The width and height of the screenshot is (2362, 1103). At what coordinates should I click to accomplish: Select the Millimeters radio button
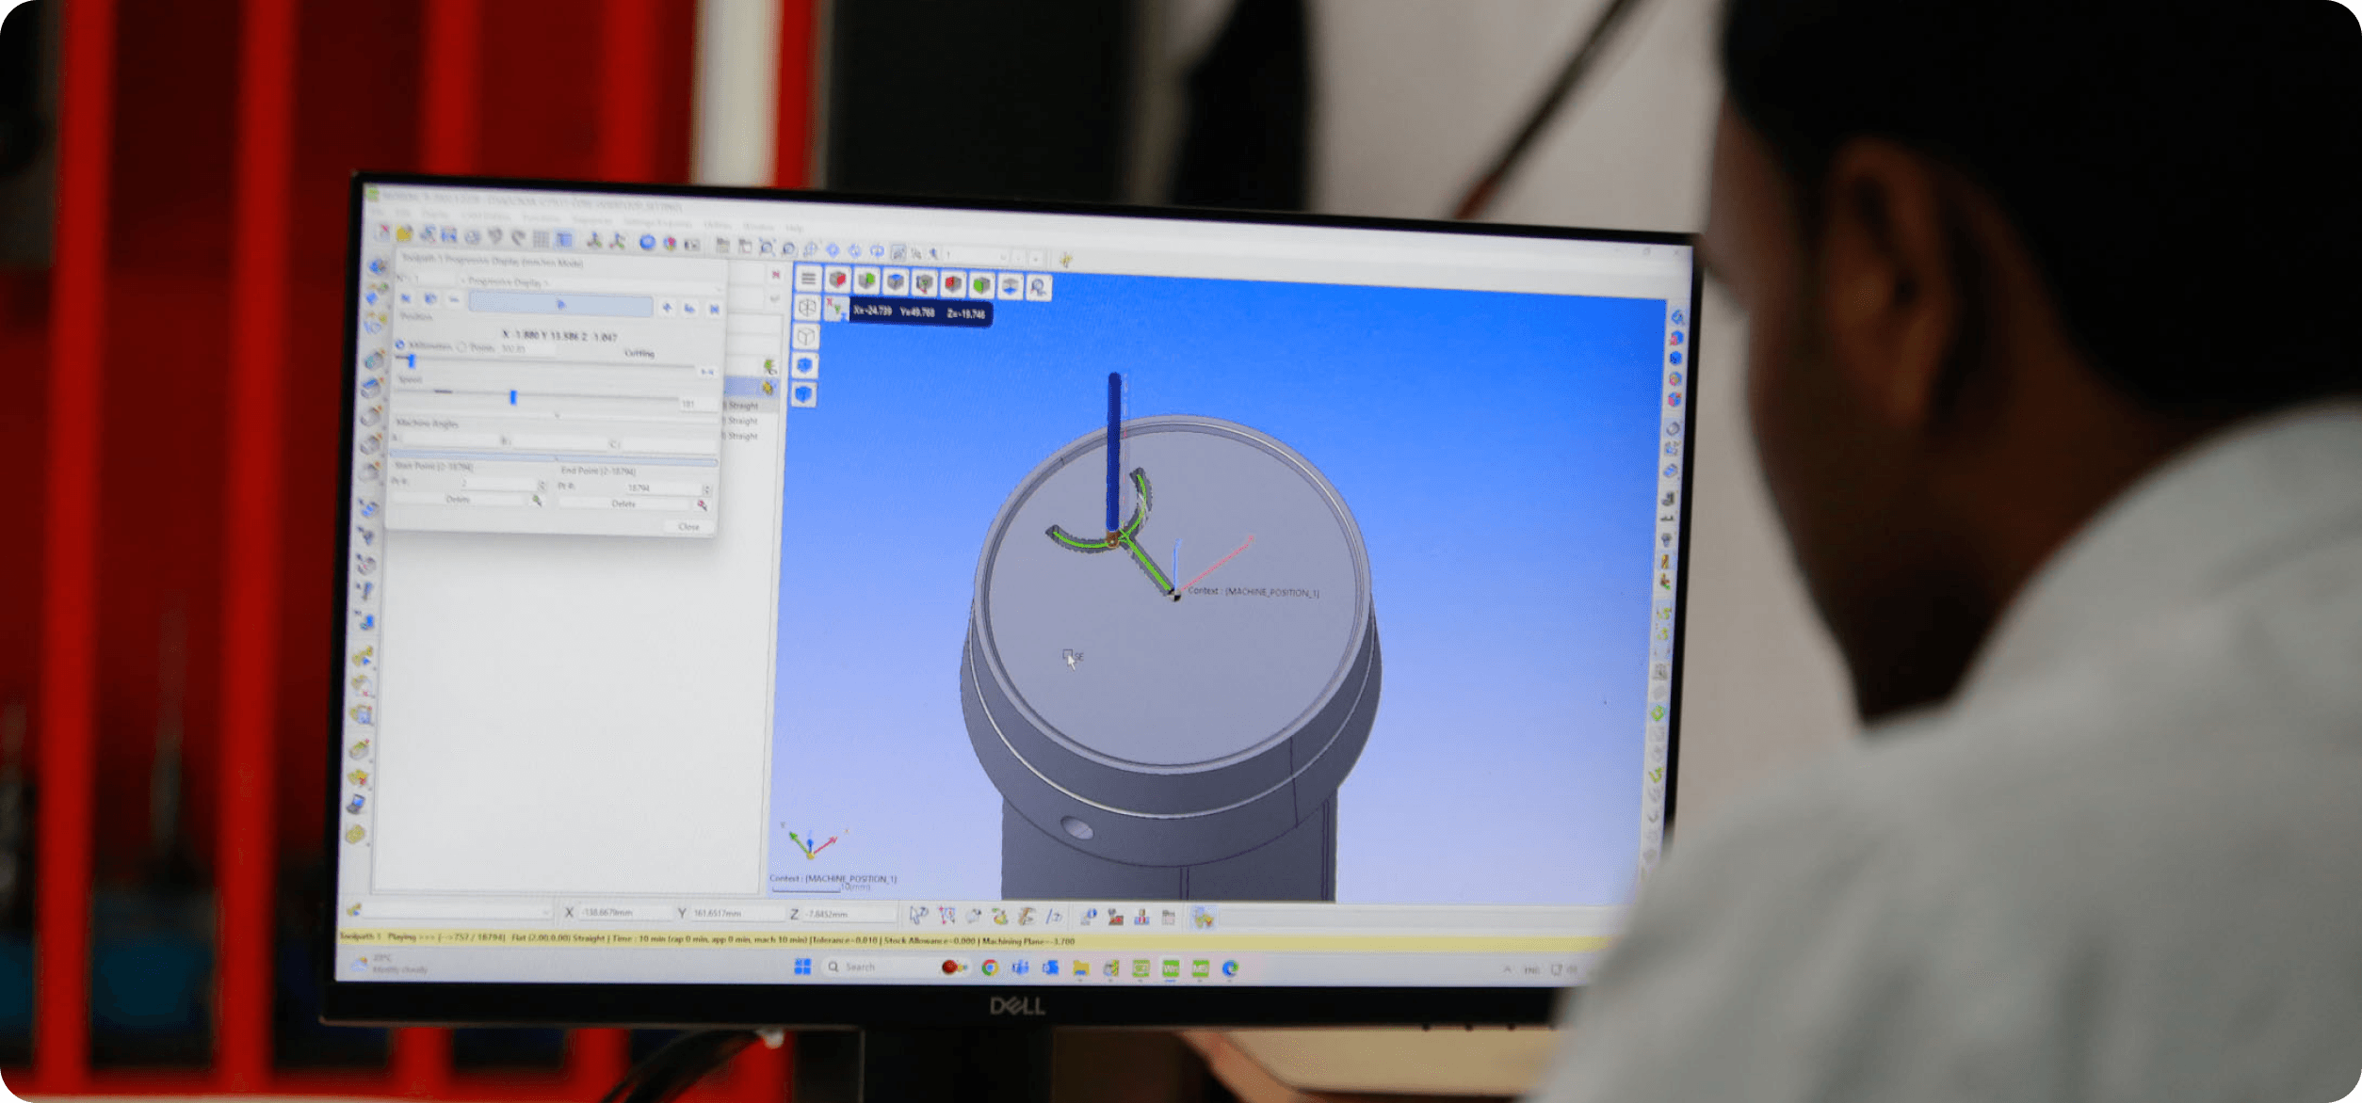pos(400,345)
